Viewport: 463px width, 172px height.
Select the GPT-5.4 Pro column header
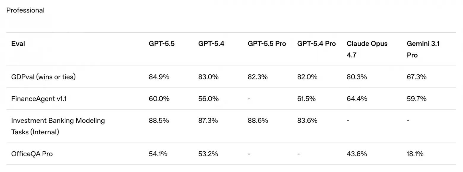point(316,44)
